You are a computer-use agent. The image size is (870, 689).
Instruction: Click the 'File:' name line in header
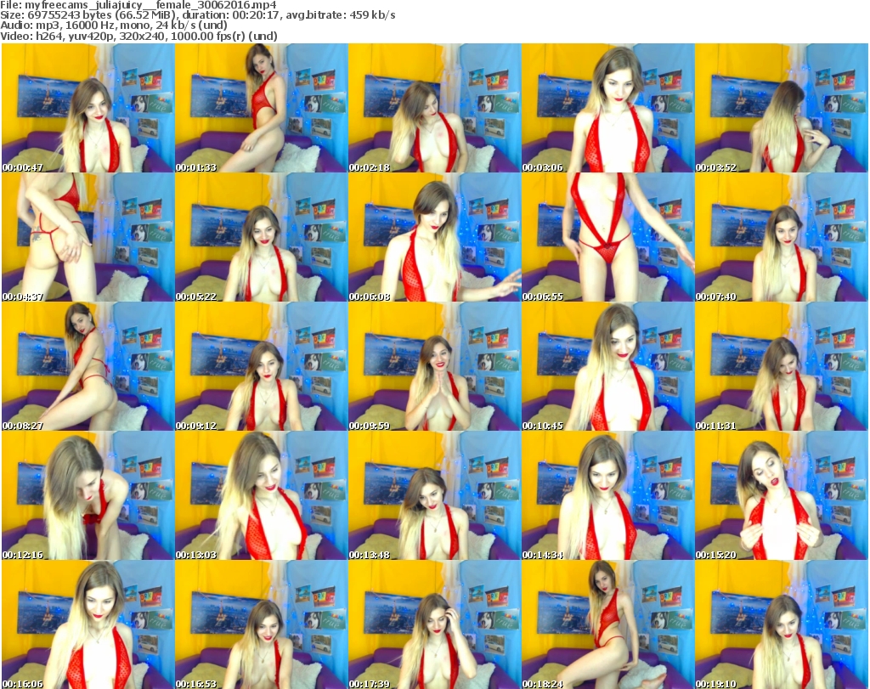point(138,5)
